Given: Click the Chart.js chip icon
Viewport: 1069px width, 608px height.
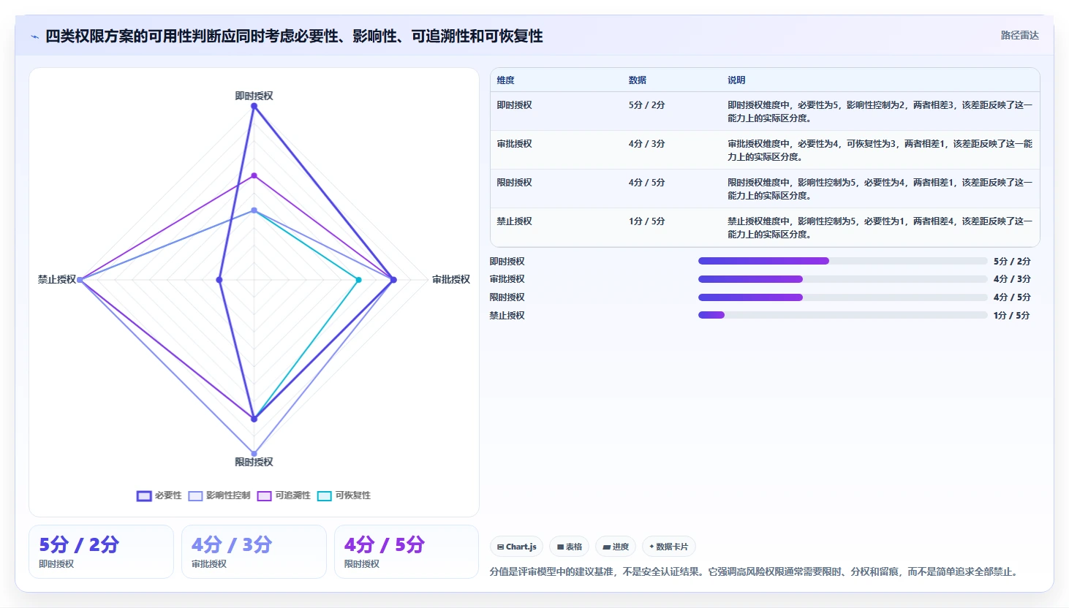Looking at the screenshot, I should coord(501,547).
